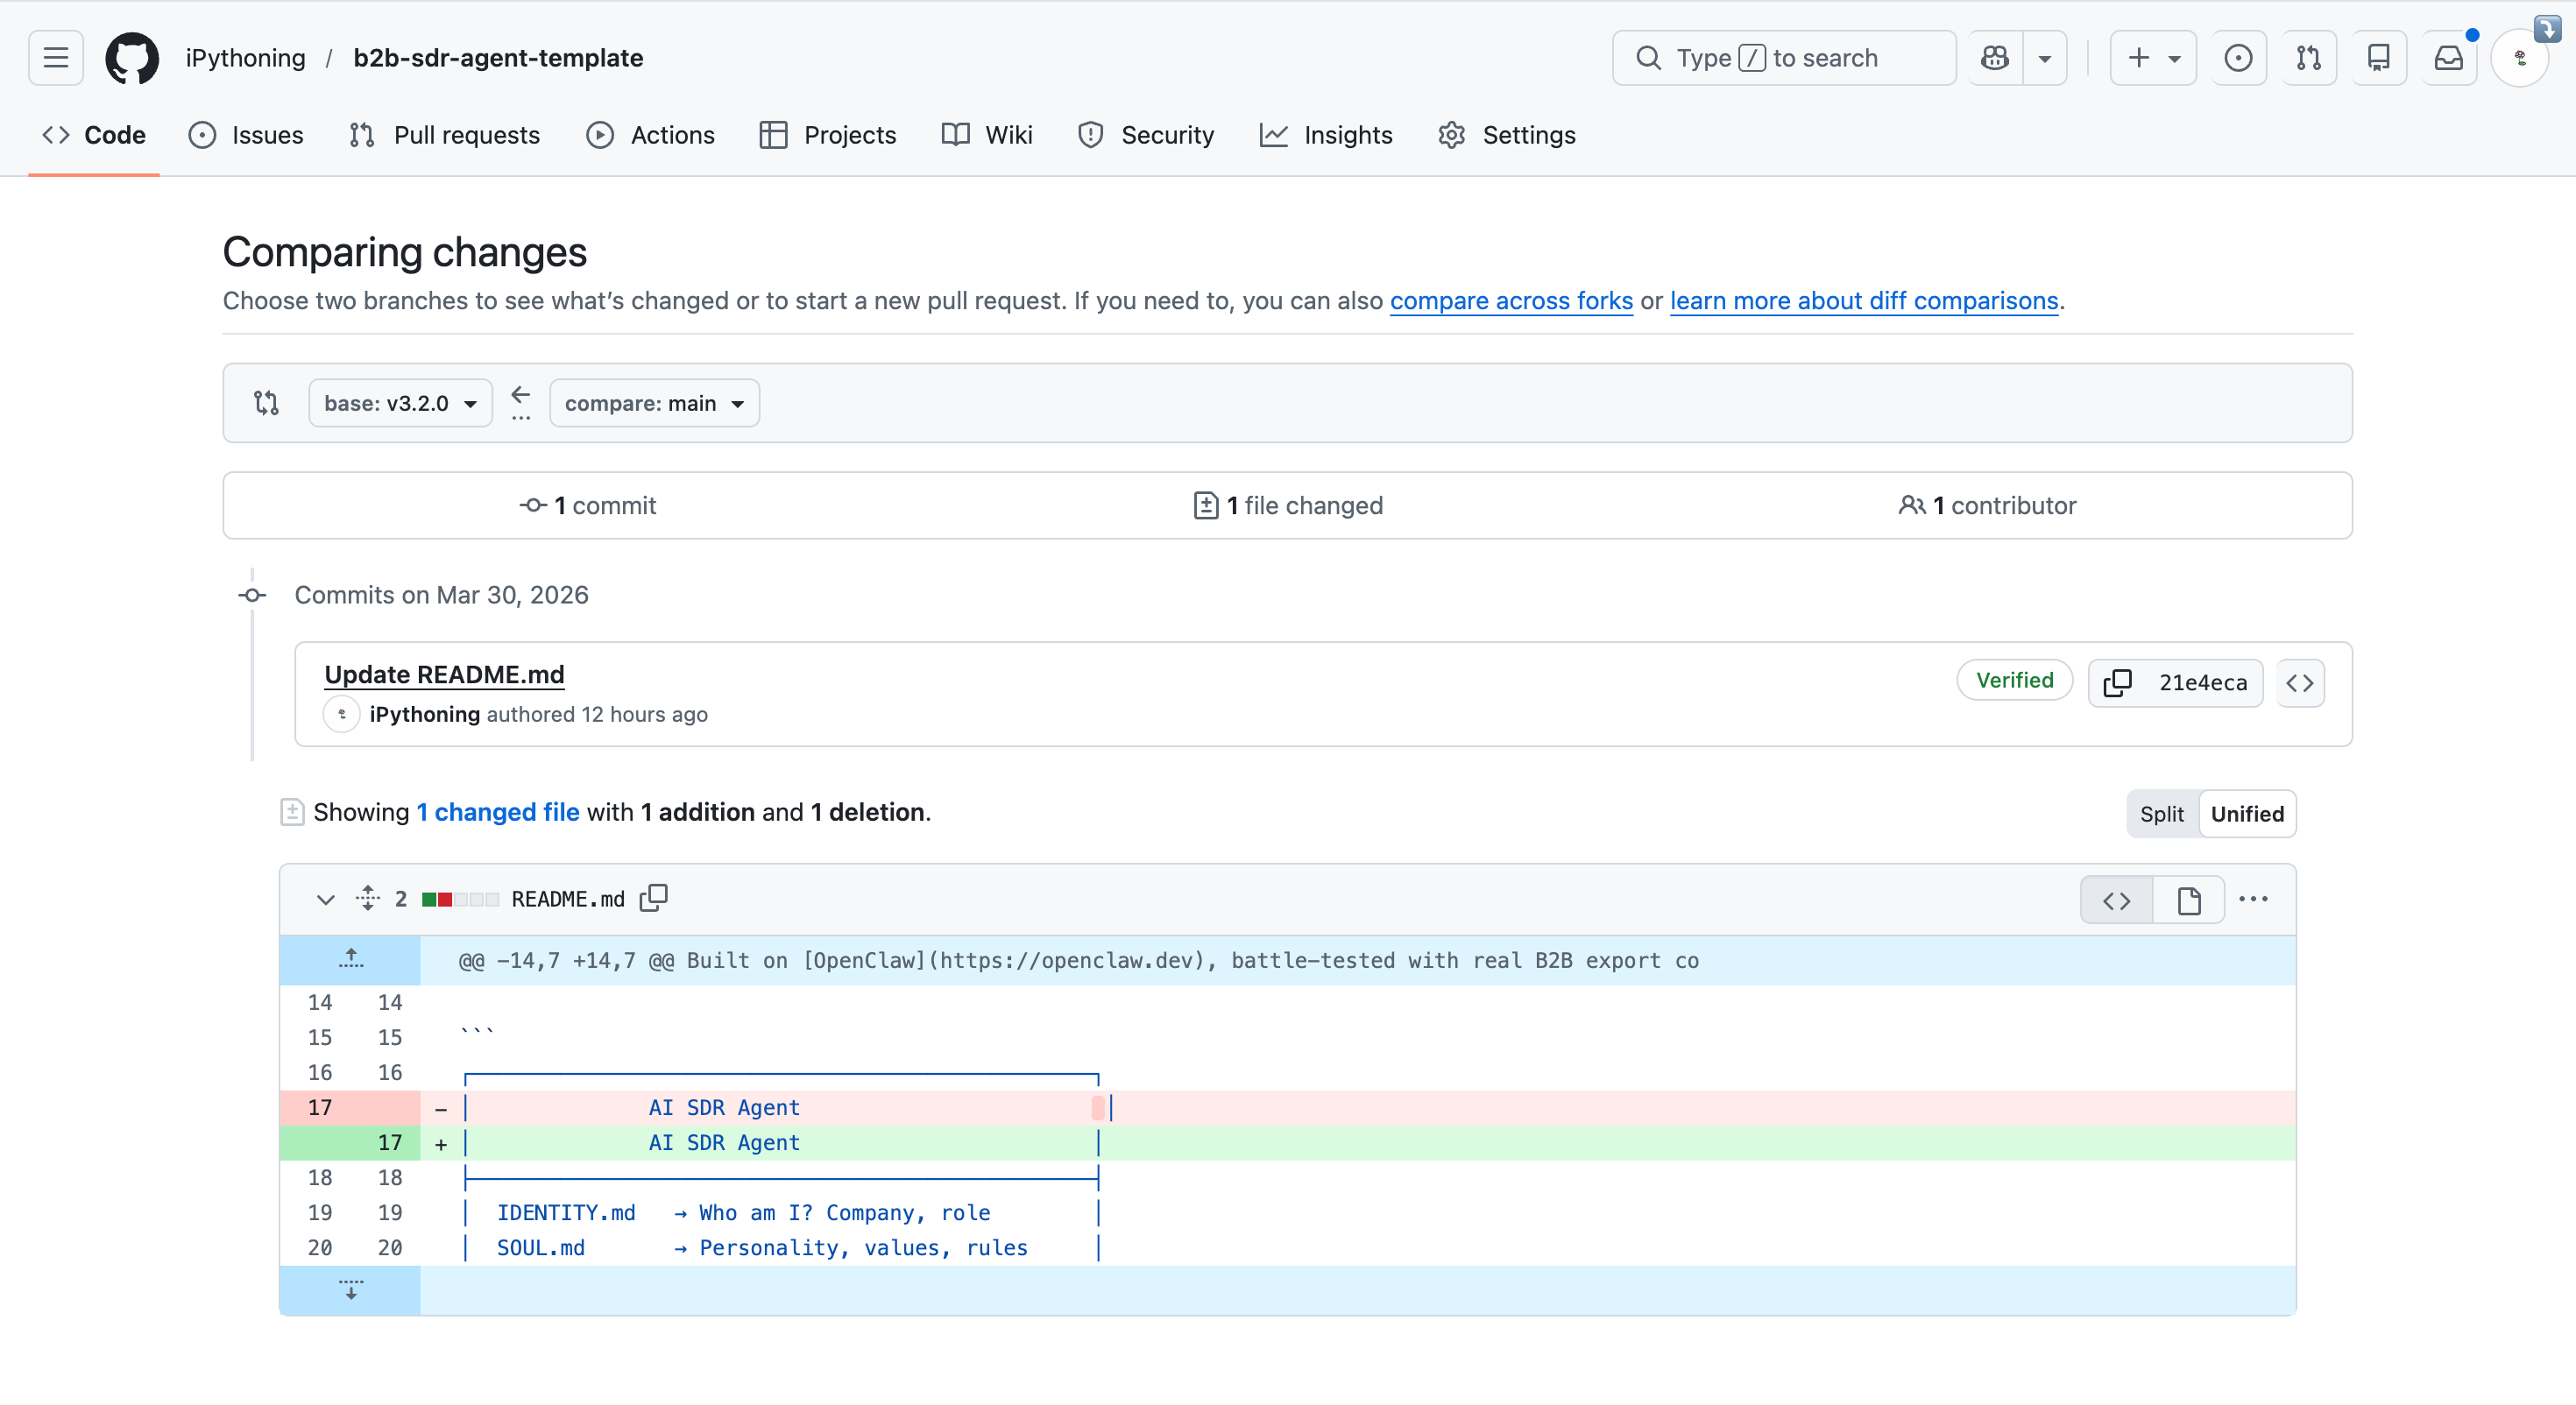The width and height of the screenshot is (2576, 1405).
Task: Click the compare across forks link
Action: click(1510, 301)
